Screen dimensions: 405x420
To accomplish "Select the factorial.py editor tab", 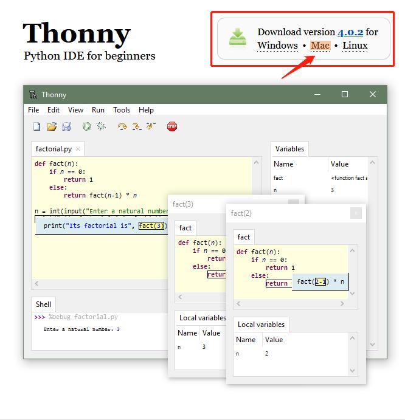I will tap(54, 149).
